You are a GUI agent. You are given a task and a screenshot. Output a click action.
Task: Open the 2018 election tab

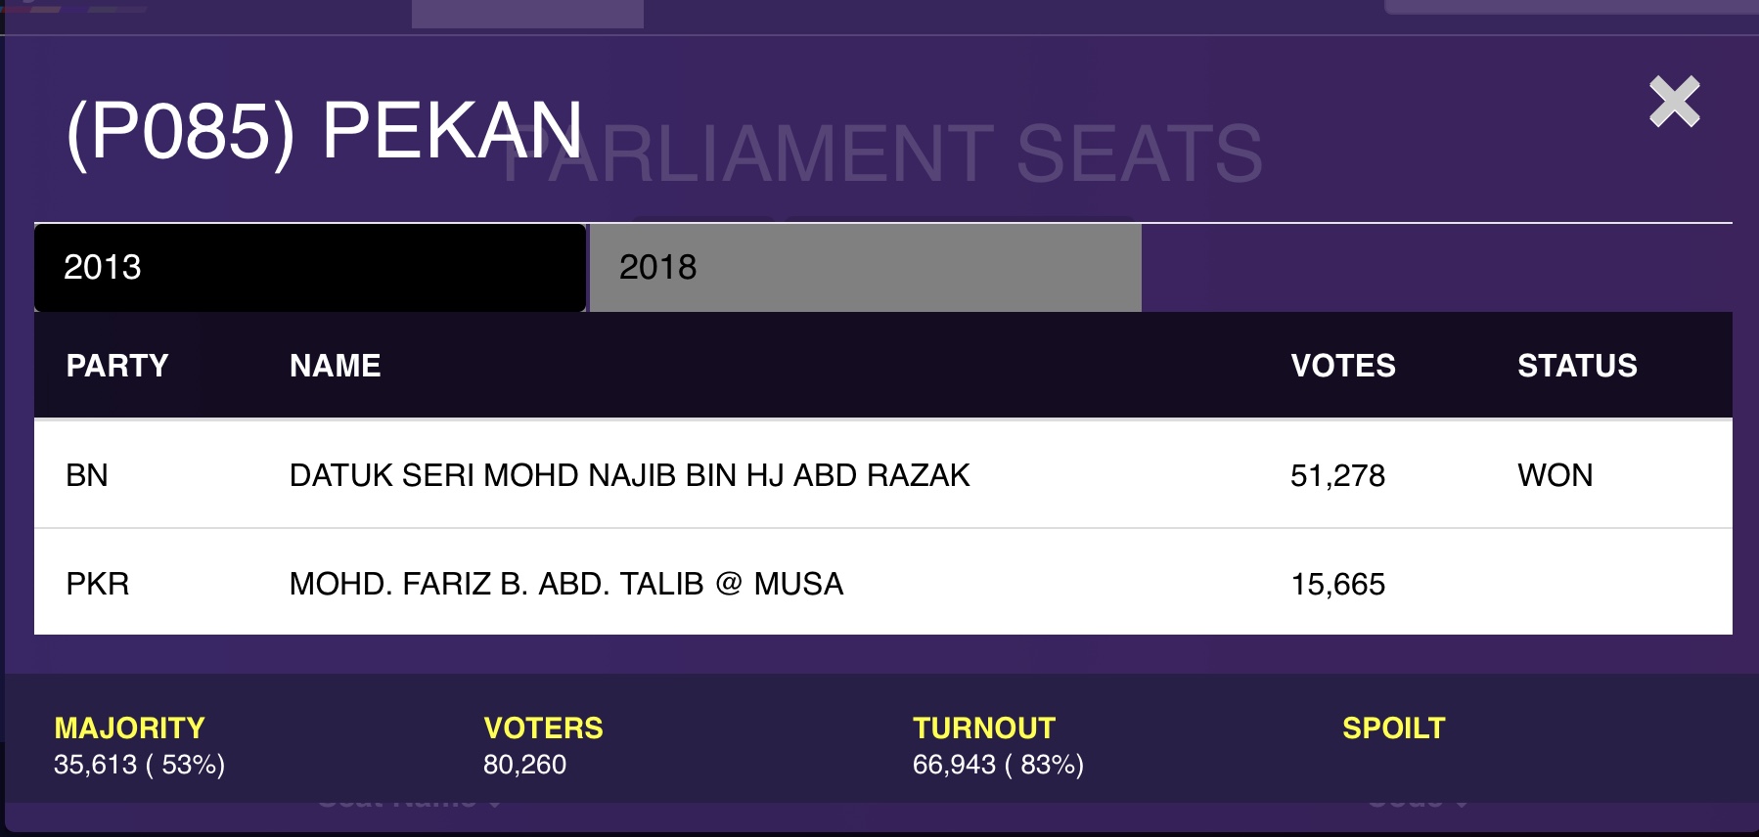click(865, 267)
